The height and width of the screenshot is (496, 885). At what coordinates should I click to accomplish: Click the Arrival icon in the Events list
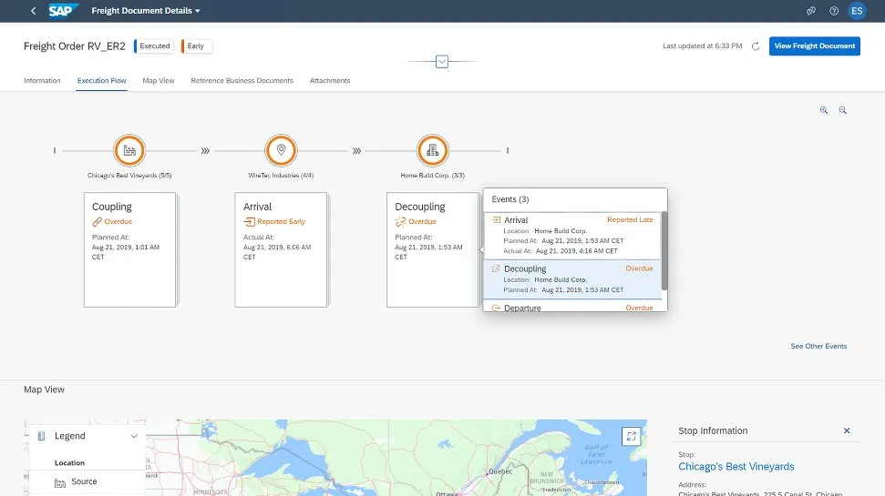point(496,220)
